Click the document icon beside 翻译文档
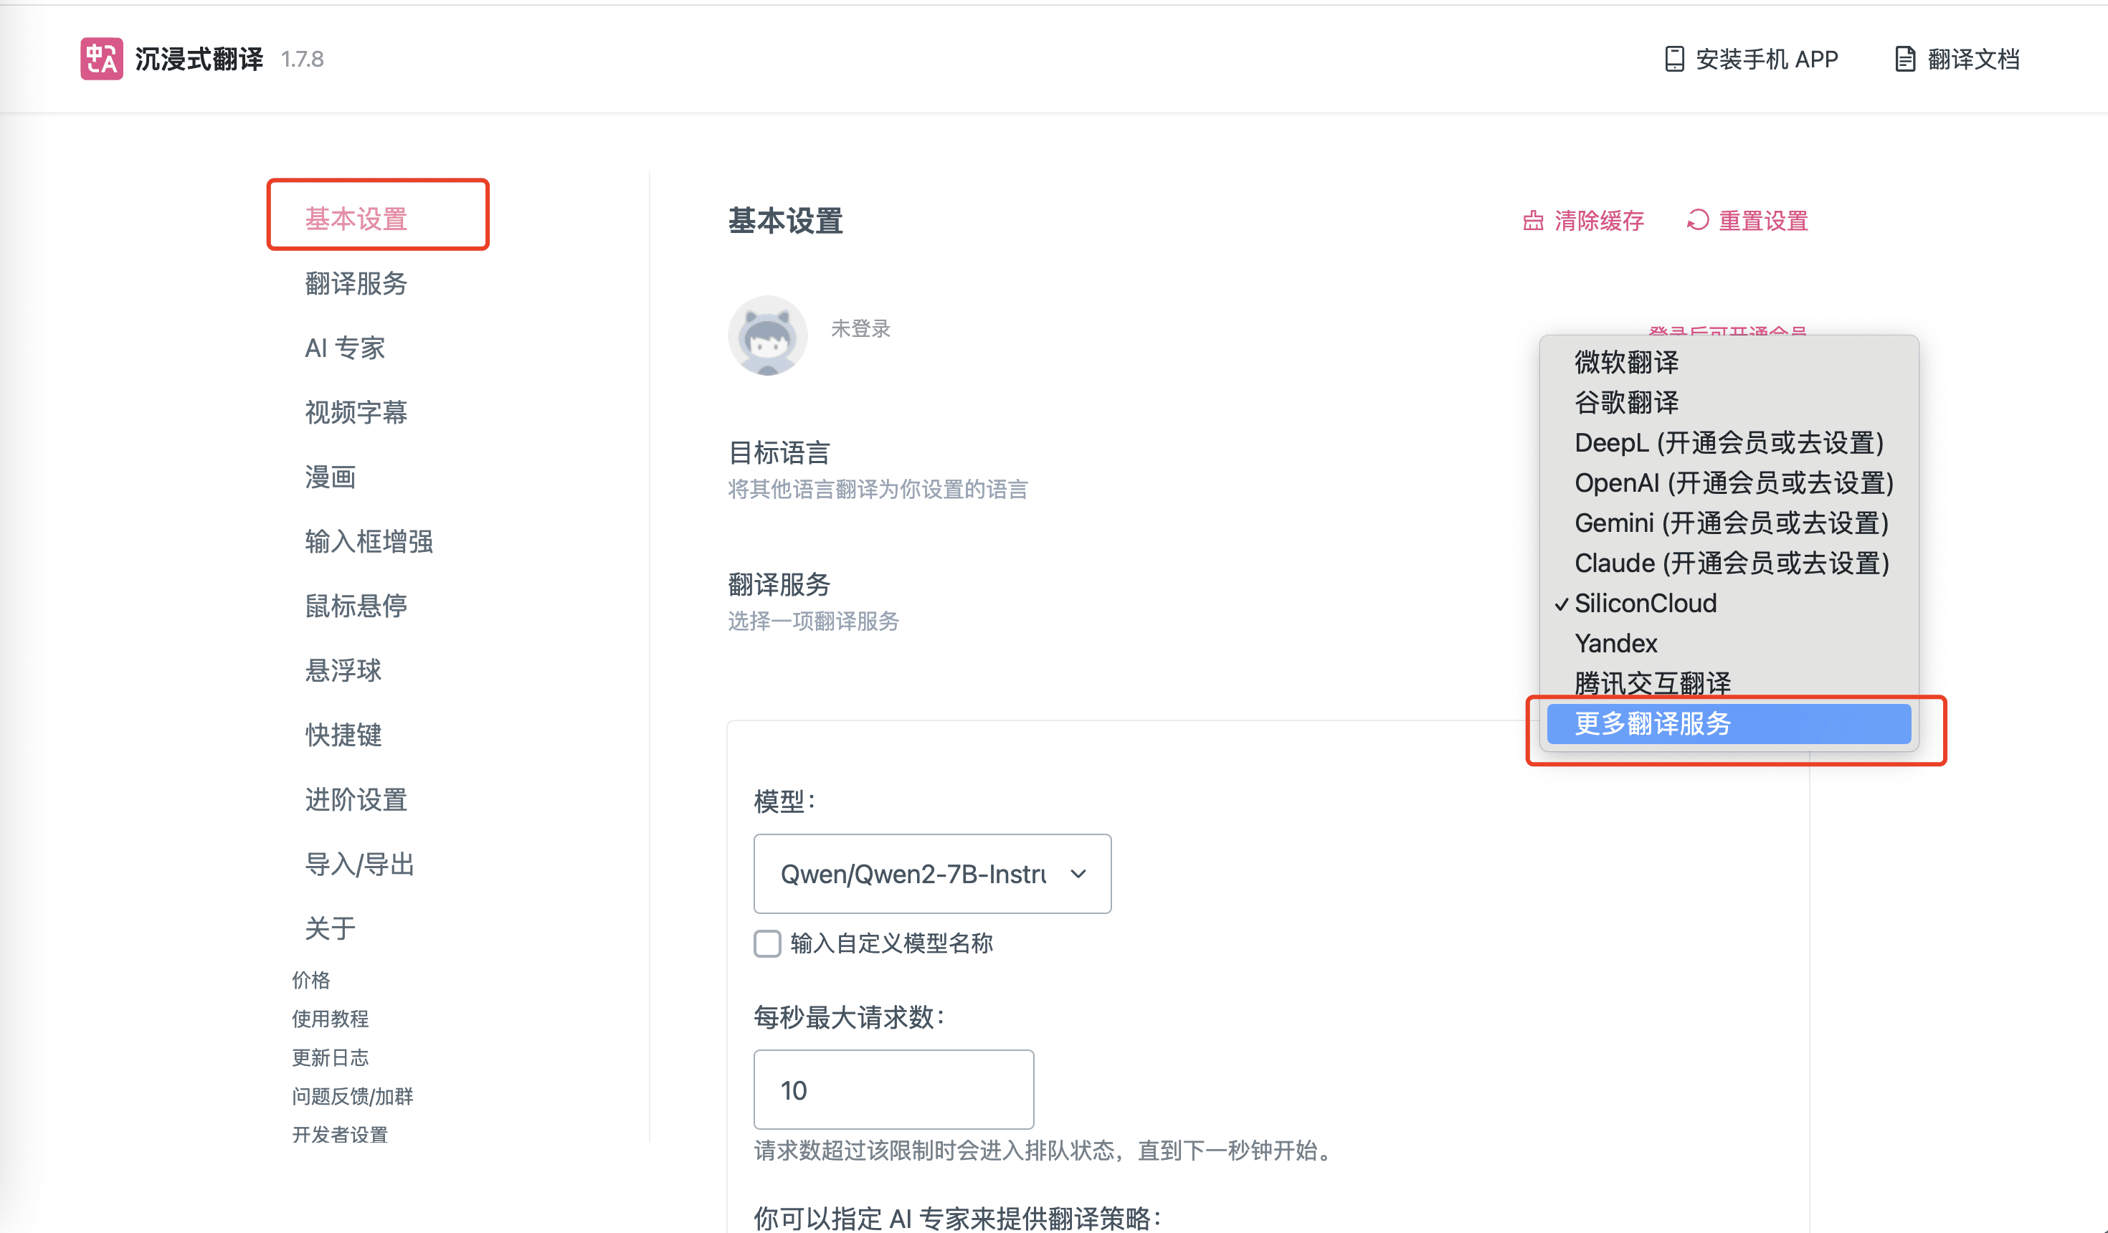The width and height of the screenshot is (2108, 1233). 1904,59
